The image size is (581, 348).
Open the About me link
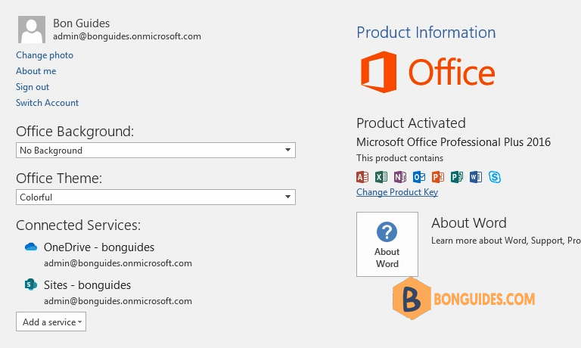tap(36, 71)
